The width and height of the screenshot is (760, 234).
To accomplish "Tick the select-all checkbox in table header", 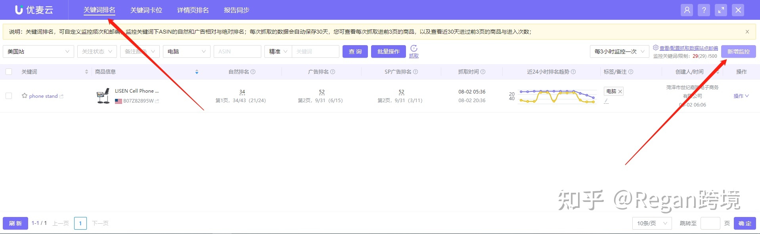I will click(x=9, y=72).
